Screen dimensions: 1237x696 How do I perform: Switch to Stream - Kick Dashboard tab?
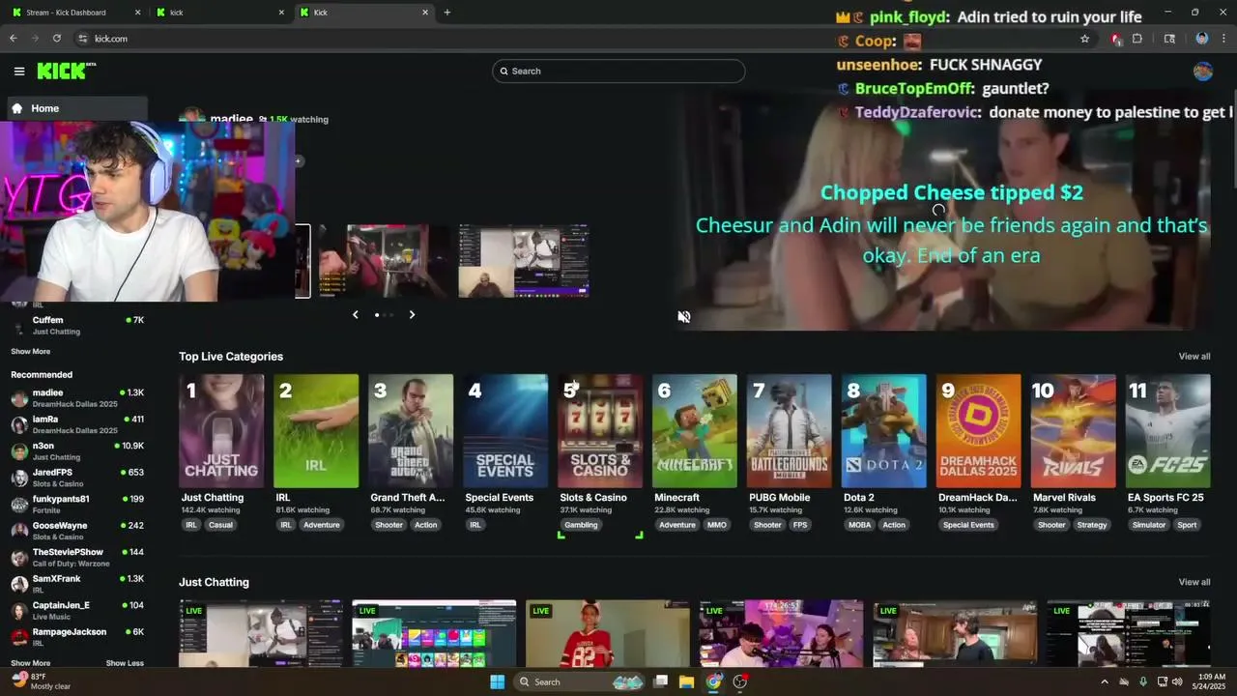[75, 13]
